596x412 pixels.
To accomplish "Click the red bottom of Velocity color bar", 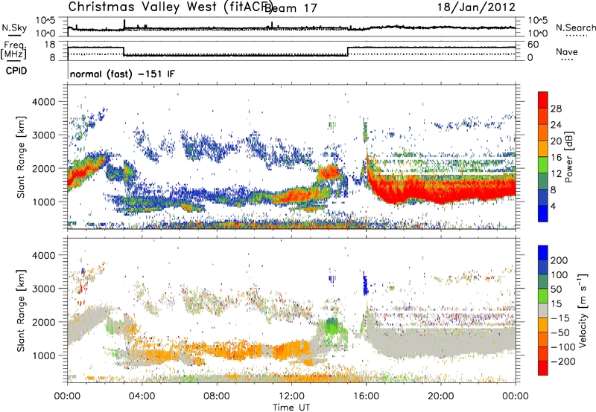I will click(543, 368).
